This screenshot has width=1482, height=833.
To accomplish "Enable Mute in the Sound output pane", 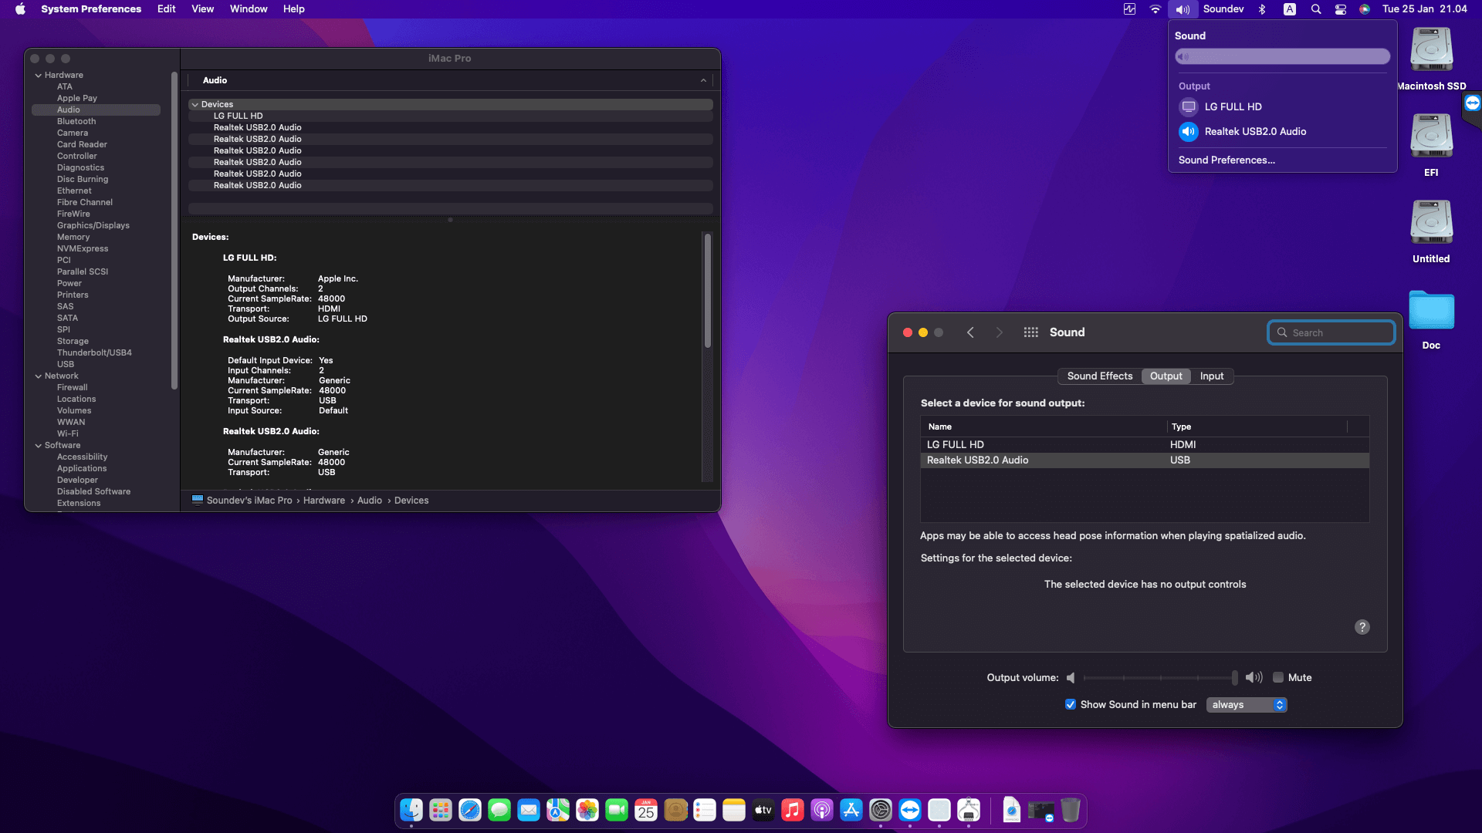I will click(1278, 677).
